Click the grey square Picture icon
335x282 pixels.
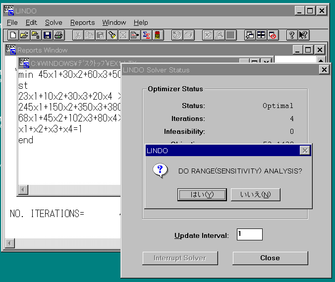[231, 35]
